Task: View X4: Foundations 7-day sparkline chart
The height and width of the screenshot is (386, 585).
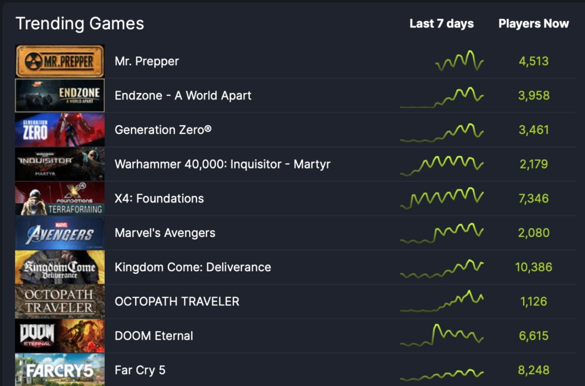Action: [x=442, y=198]
